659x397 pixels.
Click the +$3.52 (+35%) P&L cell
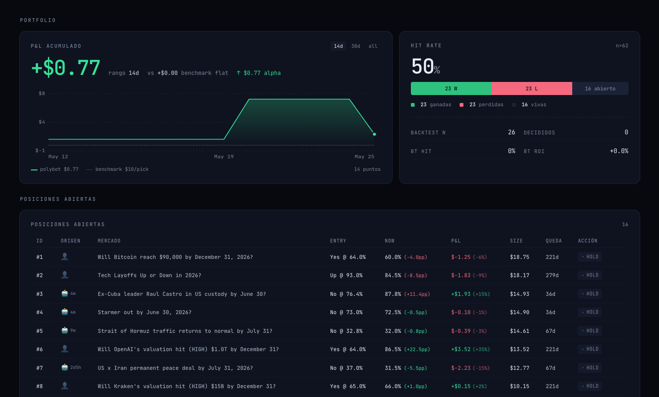click(470, 349)
